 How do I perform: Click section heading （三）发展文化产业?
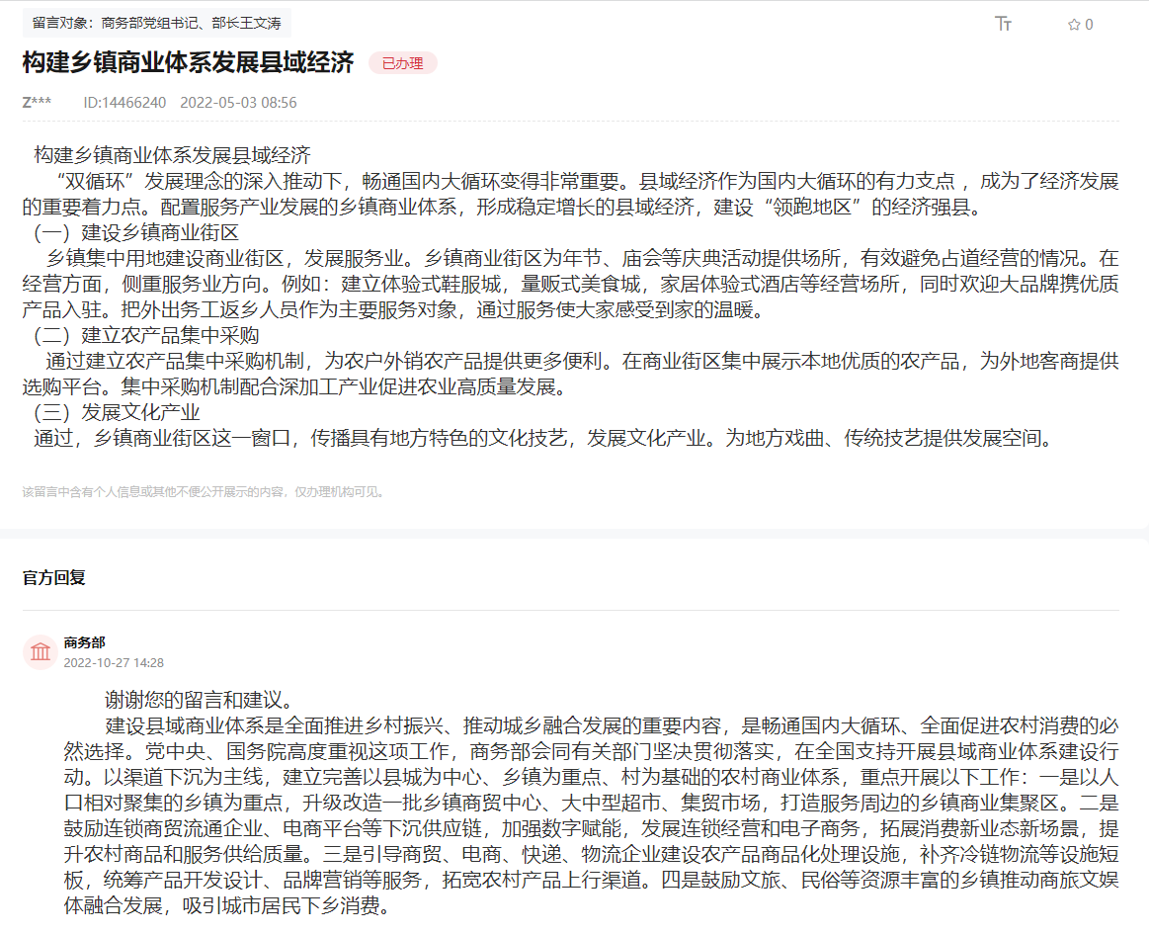click(x=117, y=412)
